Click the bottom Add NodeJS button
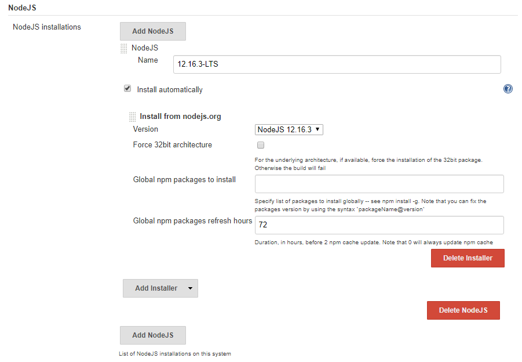The image size is (522, 362). click(153, 335)
